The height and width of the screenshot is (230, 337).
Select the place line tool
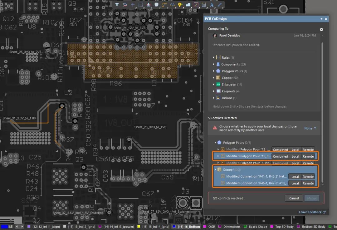[220, 5]
